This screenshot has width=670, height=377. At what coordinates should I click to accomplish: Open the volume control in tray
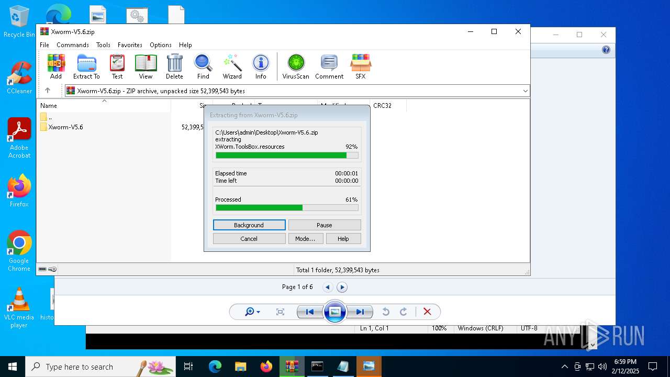coord(602,367)
